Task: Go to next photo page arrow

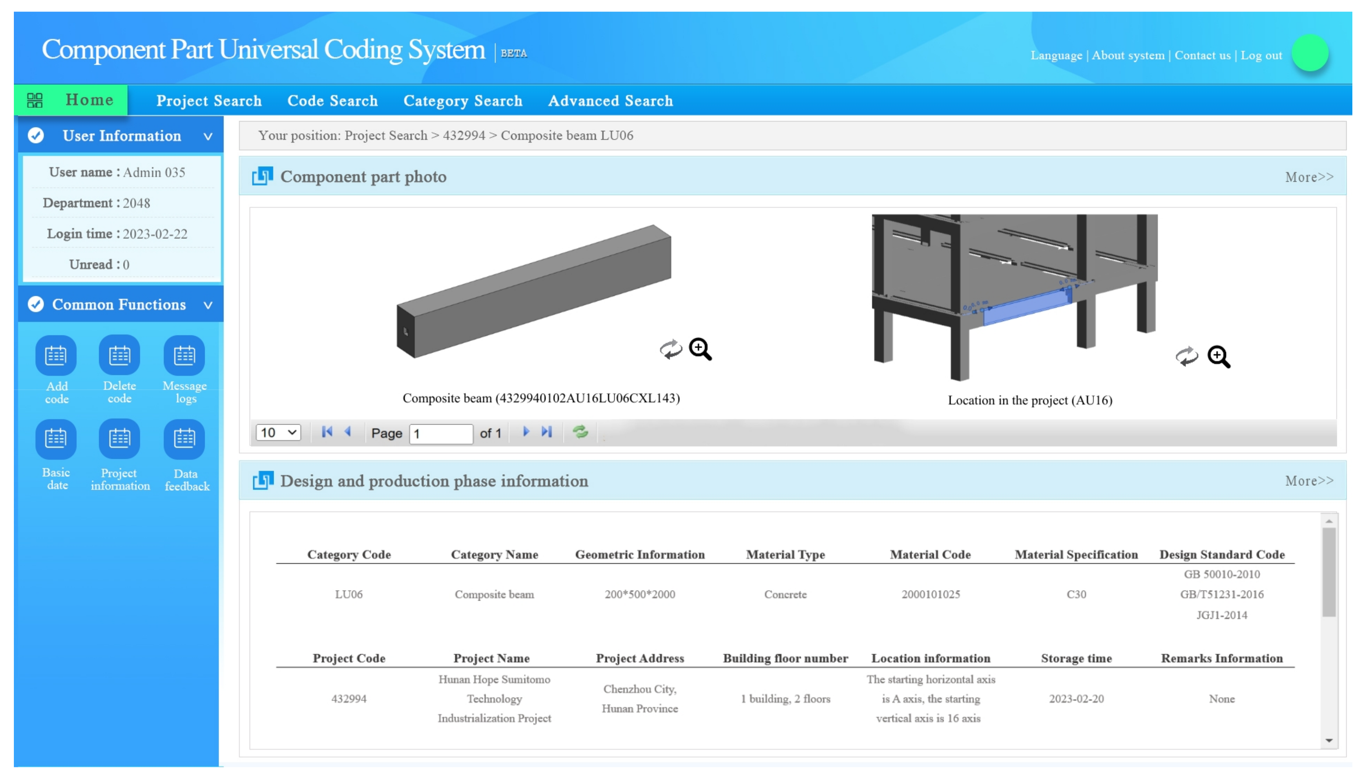Action: [x=526, y=432]
